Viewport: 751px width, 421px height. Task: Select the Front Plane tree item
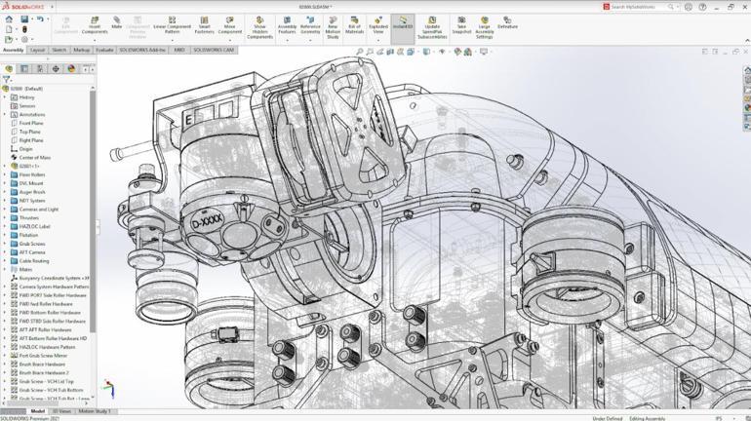(x=31, y=124)
